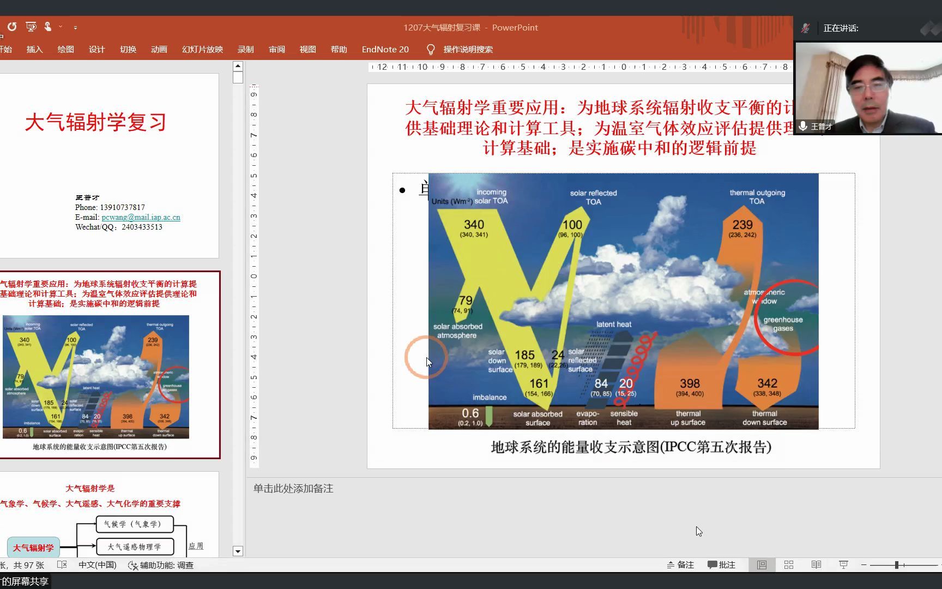
Task: Select the 视图 tab
Action: [x=307, y=49]
